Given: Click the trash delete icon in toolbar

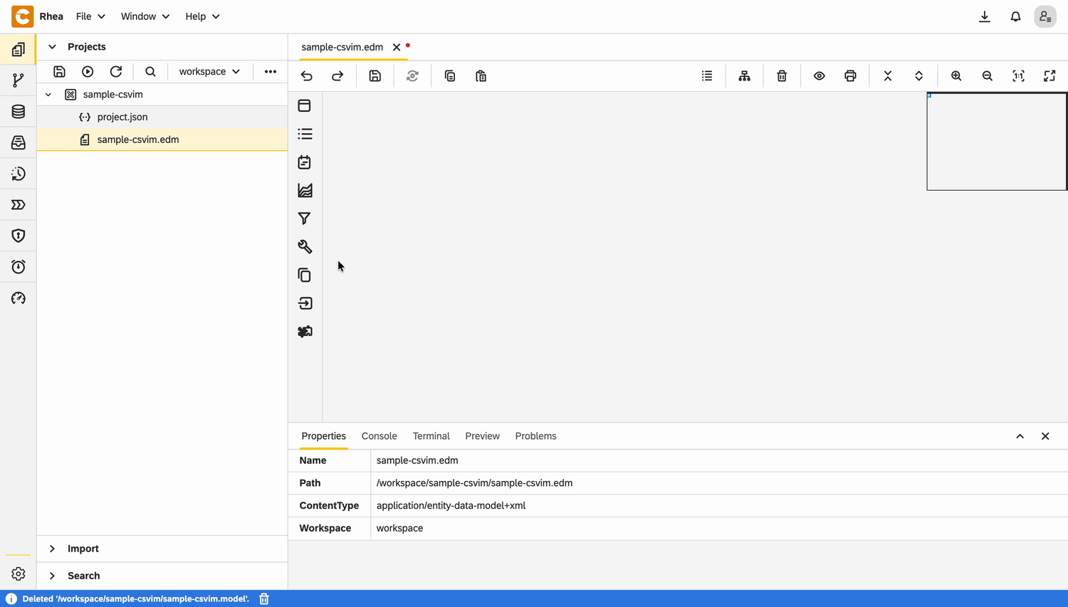Looking at the screenshot, I should 782,76.
